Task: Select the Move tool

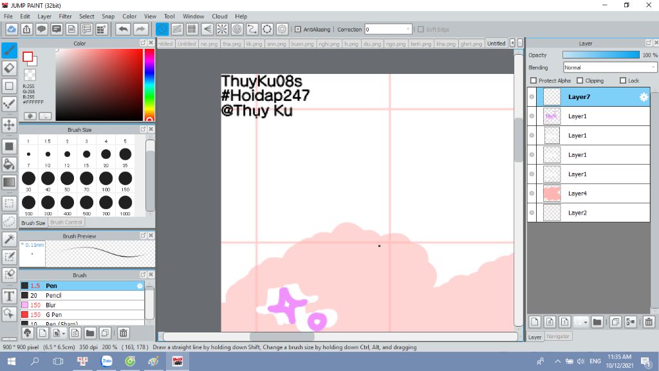Action: tap(9, 125)
